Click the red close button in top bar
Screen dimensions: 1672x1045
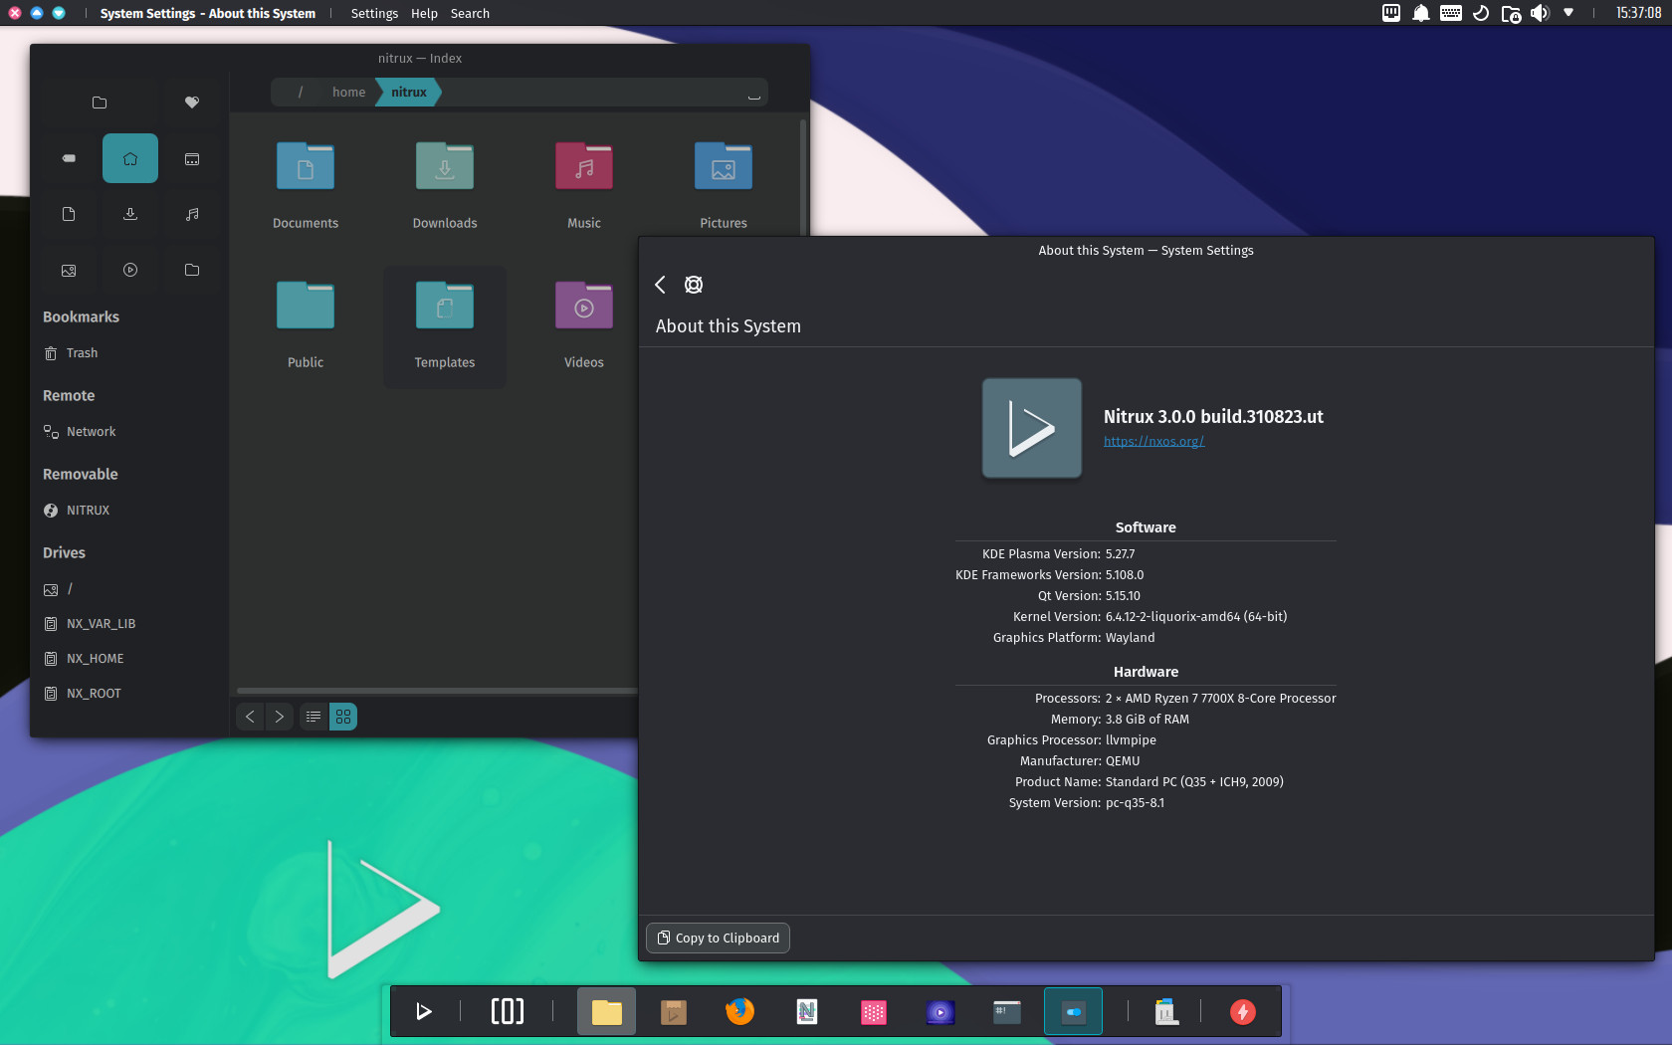tap(15, 13)
